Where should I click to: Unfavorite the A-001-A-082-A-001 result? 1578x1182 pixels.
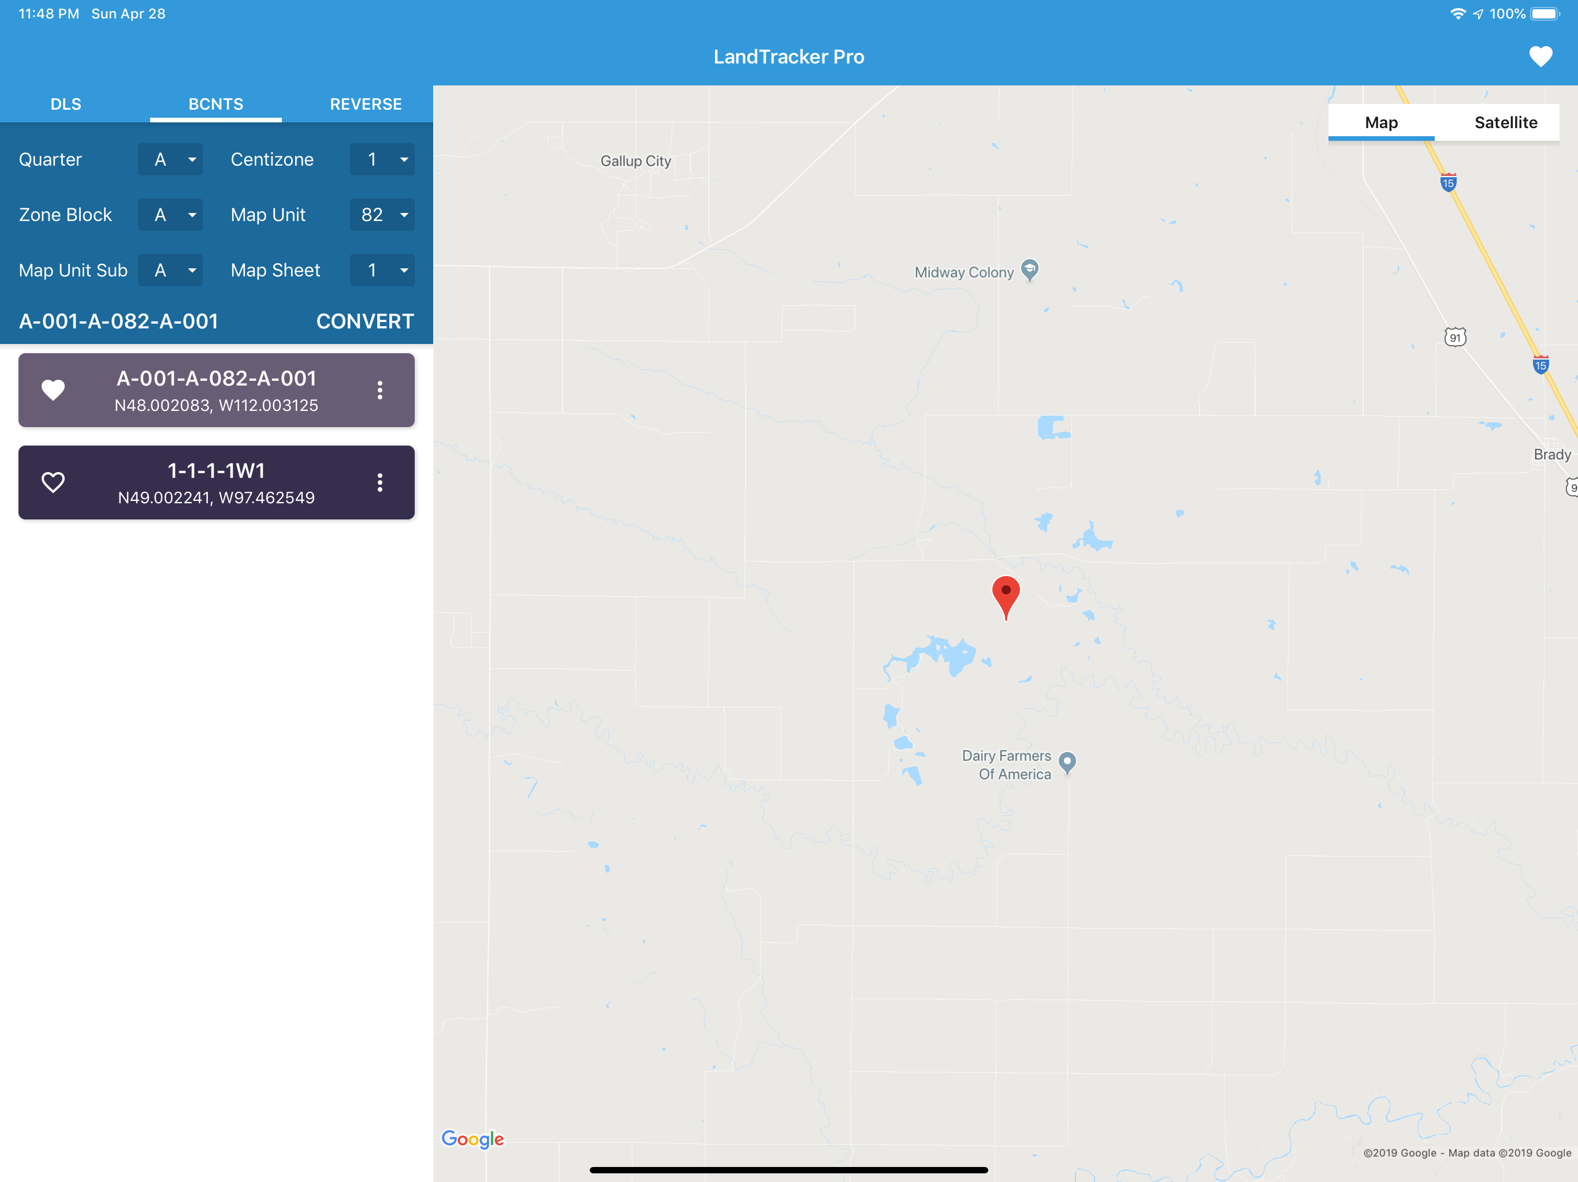click(x=53, y=390)
